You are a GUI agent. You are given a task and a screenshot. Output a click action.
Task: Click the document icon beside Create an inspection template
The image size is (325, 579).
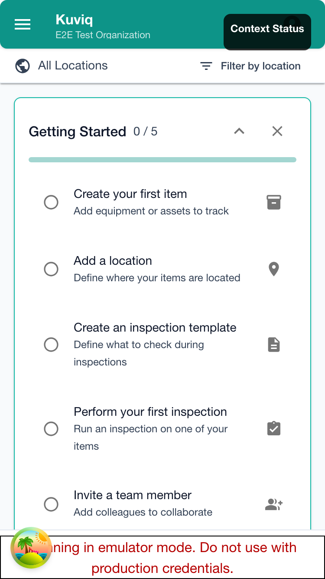click(x=273, y=344)
